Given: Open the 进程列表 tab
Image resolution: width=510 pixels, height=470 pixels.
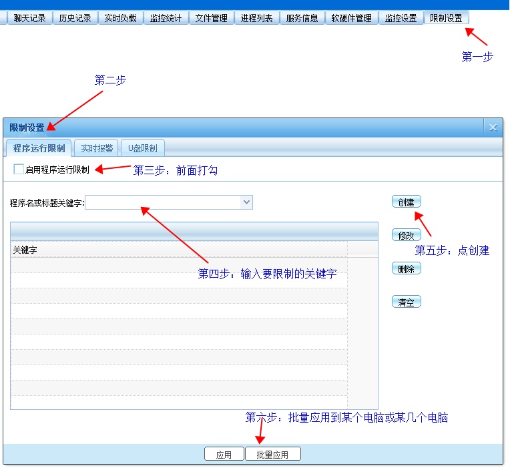Looking at the screenshot, I should coord(256,18).
